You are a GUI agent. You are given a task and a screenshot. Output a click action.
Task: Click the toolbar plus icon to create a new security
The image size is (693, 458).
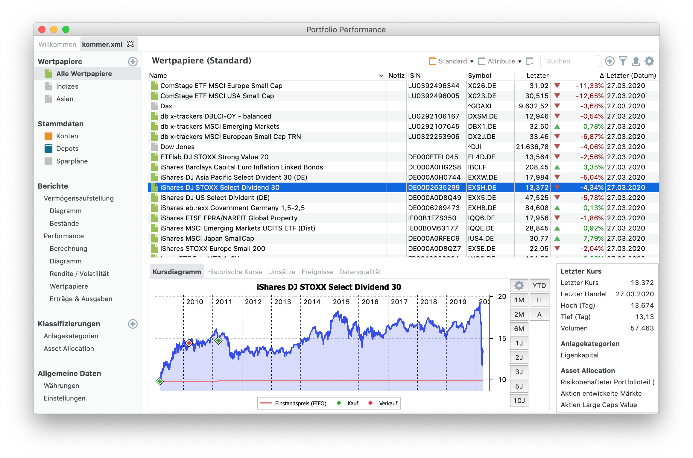coord(610,61)
